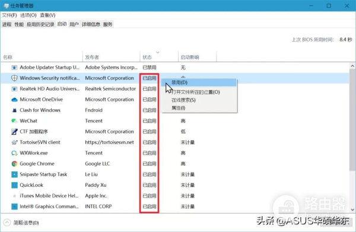The image size is (356, 232).
Task: Select the Windows Security notifica... name
Action: click(x=50, y=78)
